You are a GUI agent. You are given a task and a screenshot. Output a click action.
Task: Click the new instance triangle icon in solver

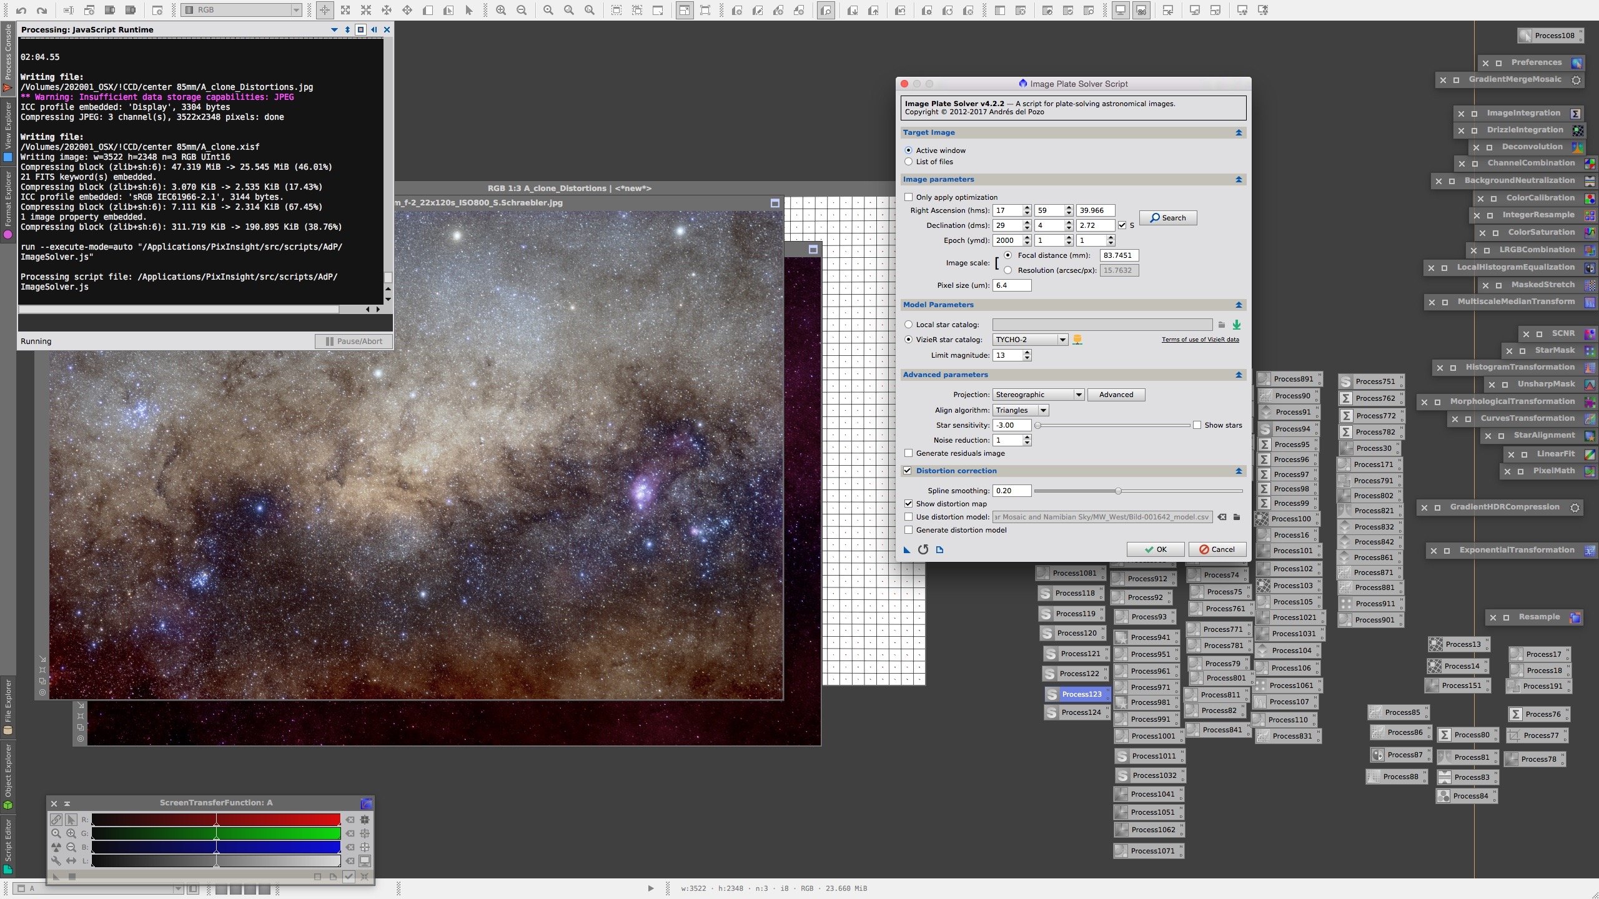907,549
